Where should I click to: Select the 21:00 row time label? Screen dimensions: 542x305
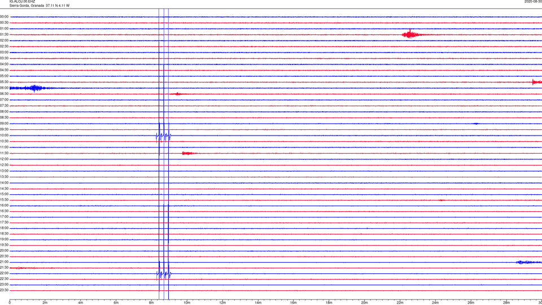[4, 262]
